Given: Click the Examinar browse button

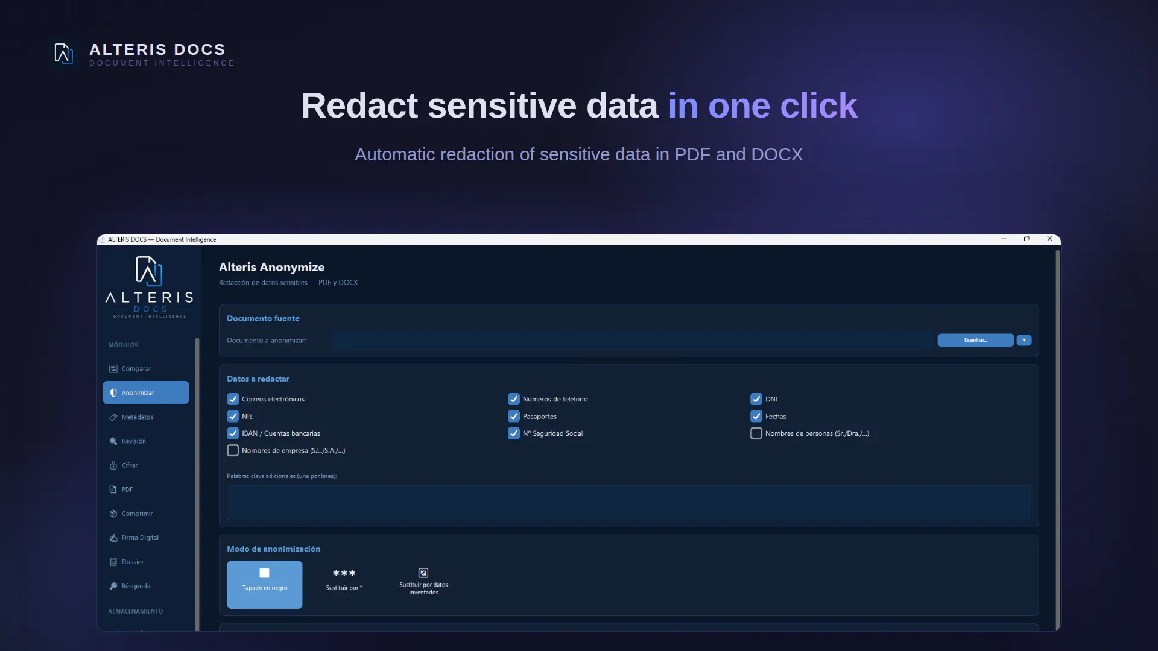Looking at the screenshot, I should [x=975, y=341].
